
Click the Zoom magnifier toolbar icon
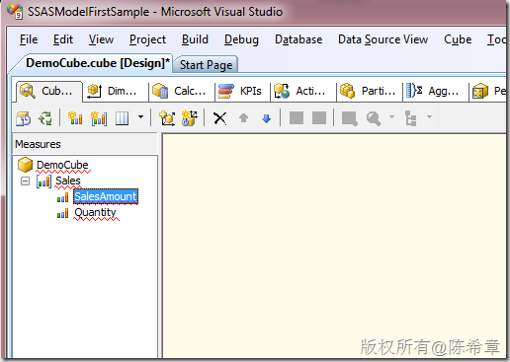(x=374, y=118)
